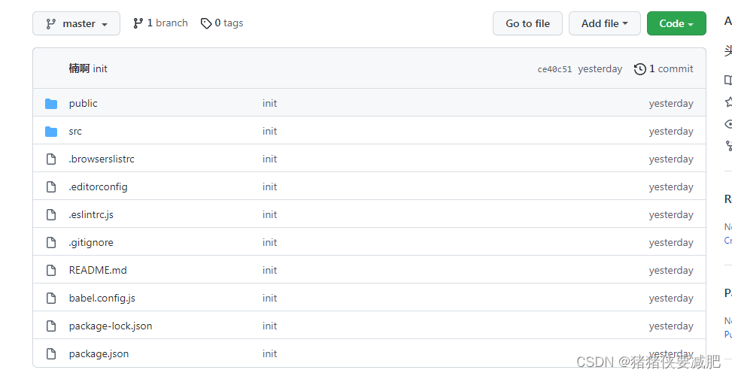The width and height of the screenshot is (732, 376).
Task: Open the README.md file
Action: pyautogui.click(x=98, y=270)
